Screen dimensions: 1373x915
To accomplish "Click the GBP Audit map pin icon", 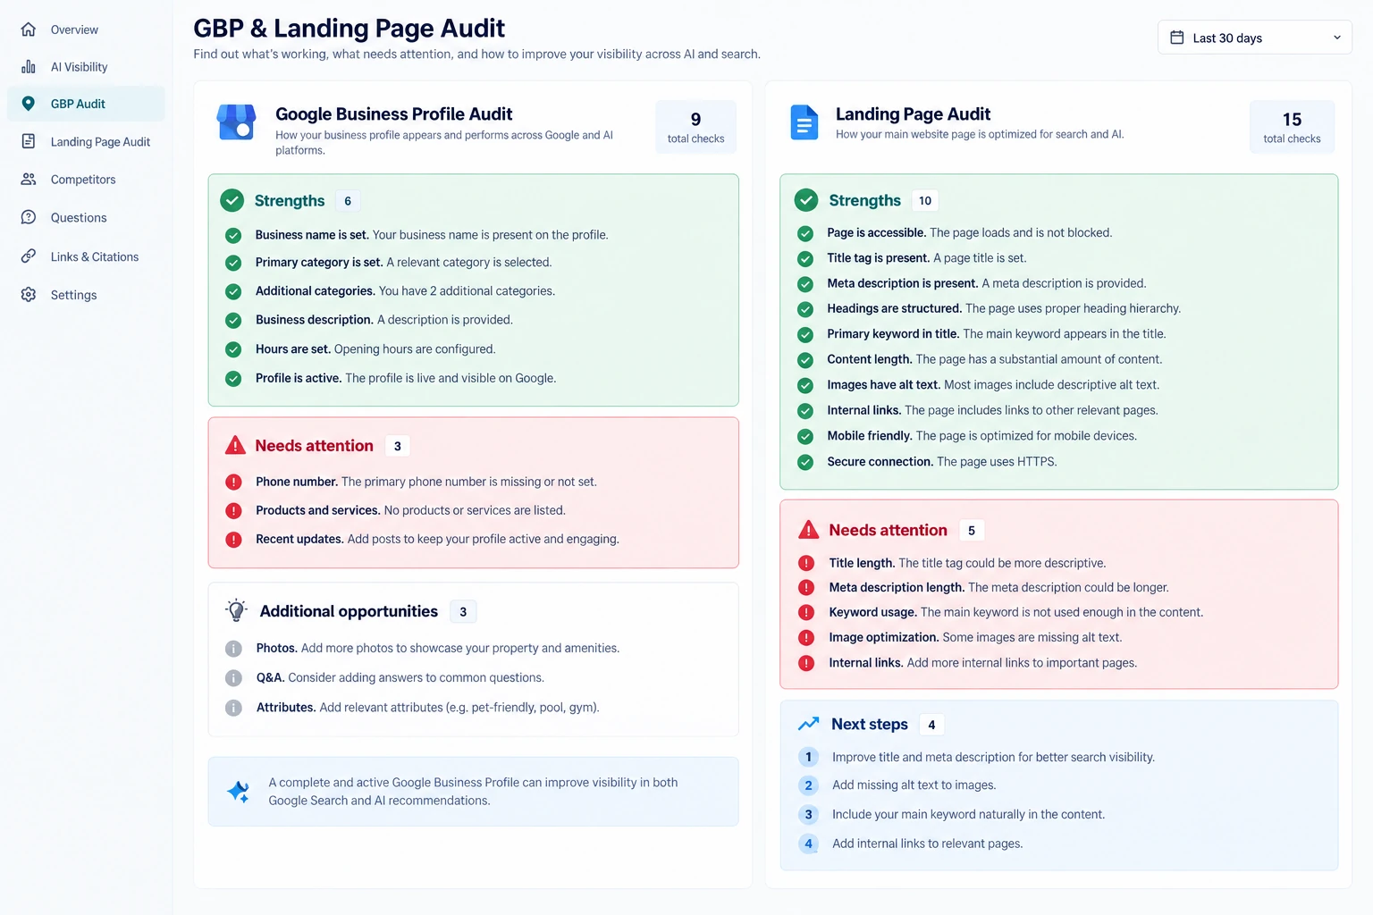I will [29, 104].
